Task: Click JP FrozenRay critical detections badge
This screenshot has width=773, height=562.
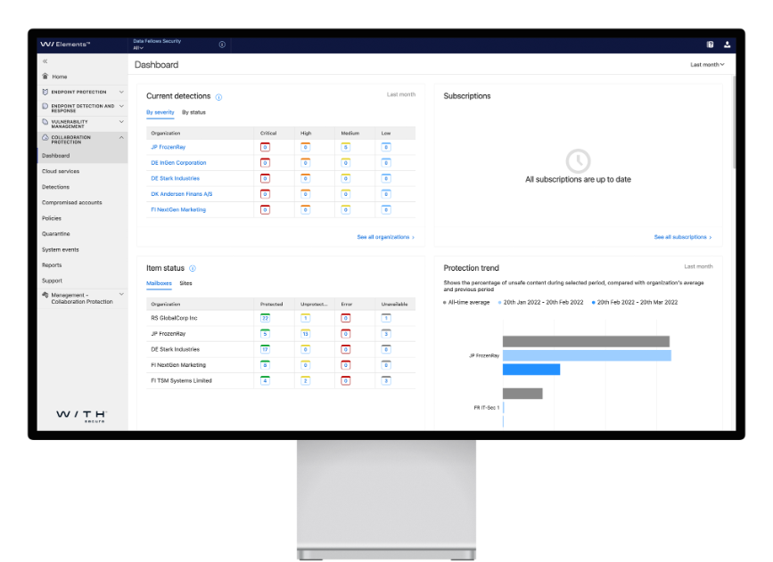Action: click(x=265, y=147)
